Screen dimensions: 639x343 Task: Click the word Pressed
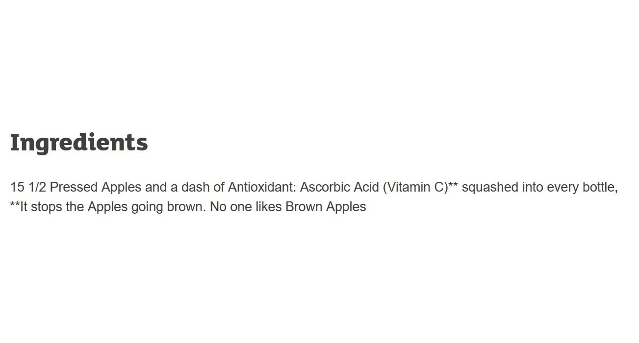pyautogui.click(x=74, y=187)
